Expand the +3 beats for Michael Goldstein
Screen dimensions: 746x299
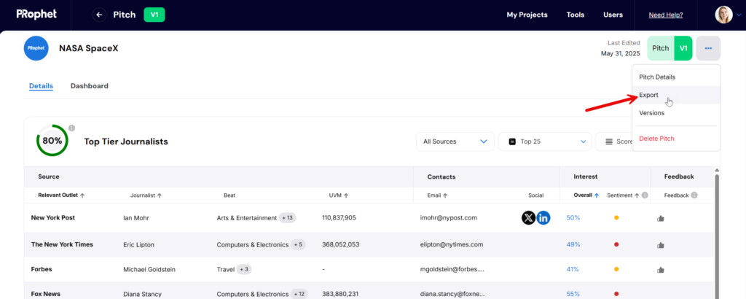coord(244,270)
